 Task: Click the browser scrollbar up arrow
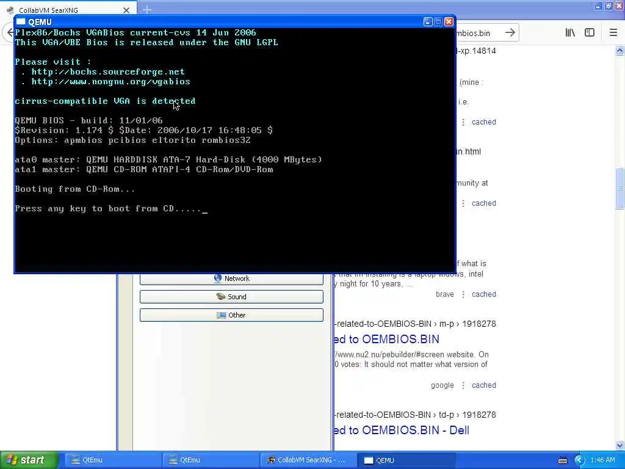(x=620, y=51)
